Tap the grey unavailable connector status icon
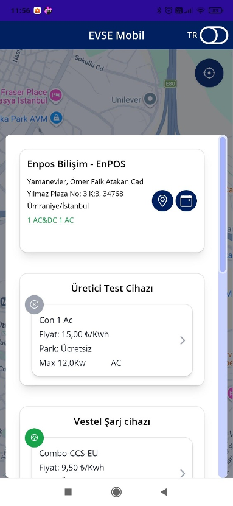The height and width of the screenshot is (506, 233). [34, 304]
